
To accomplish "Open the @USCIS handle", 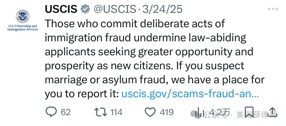I will pos(115,9).
